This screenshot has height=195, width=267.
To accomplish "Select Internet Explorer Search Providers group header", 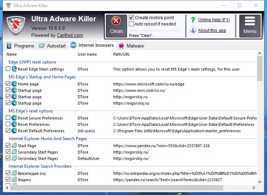I will pos(40,166).
